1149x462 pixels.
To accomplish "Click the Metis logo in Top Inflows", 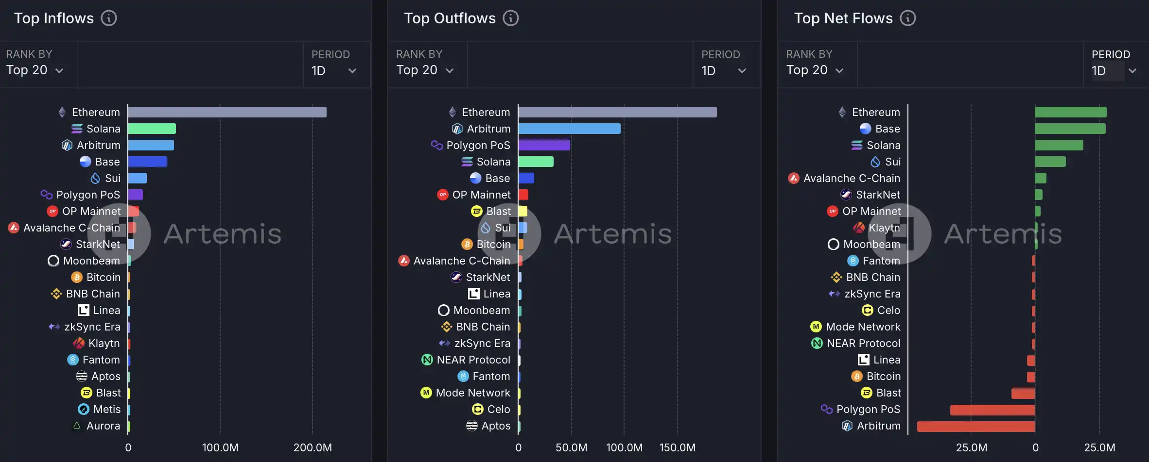I will (x=84, y=409).
